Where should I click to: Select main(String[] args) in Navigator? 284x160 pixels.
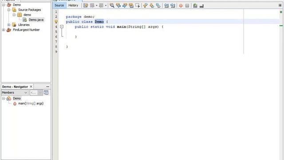click(x=31, y=104)
